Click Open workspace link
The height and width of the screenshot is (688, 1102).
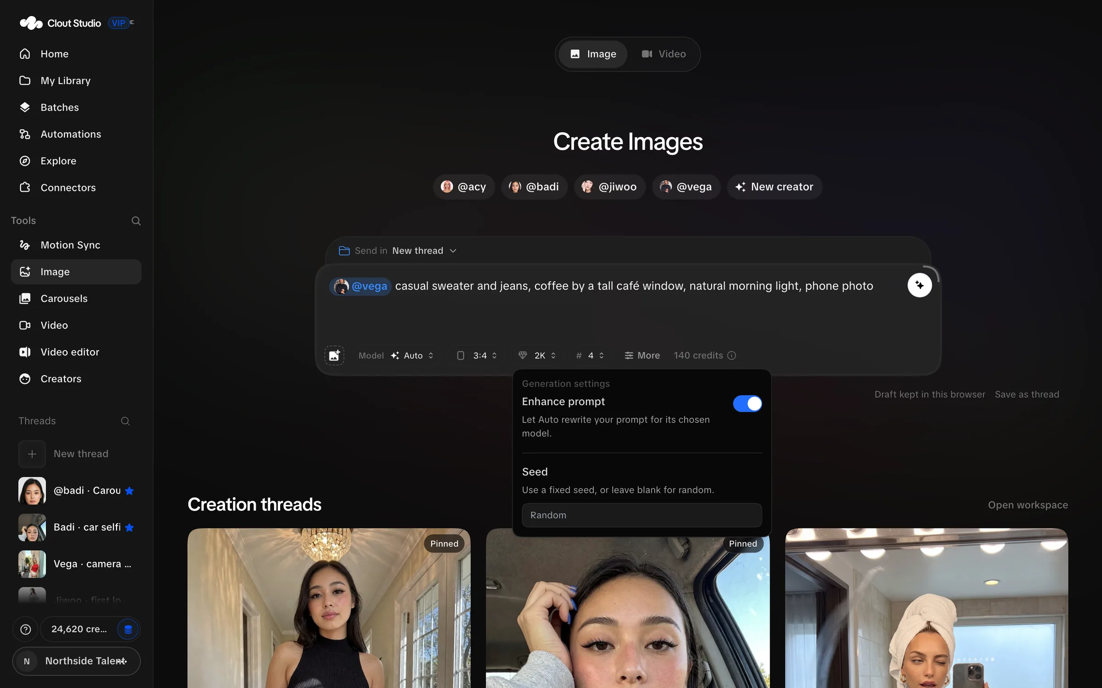point(1028,505)
